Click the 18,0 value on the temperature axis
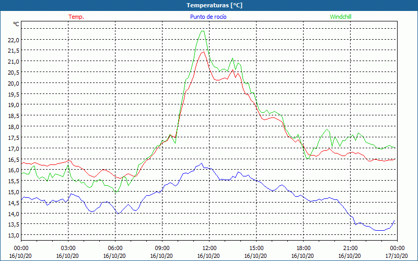Viewport: 418px width, 261px height. 14,127
